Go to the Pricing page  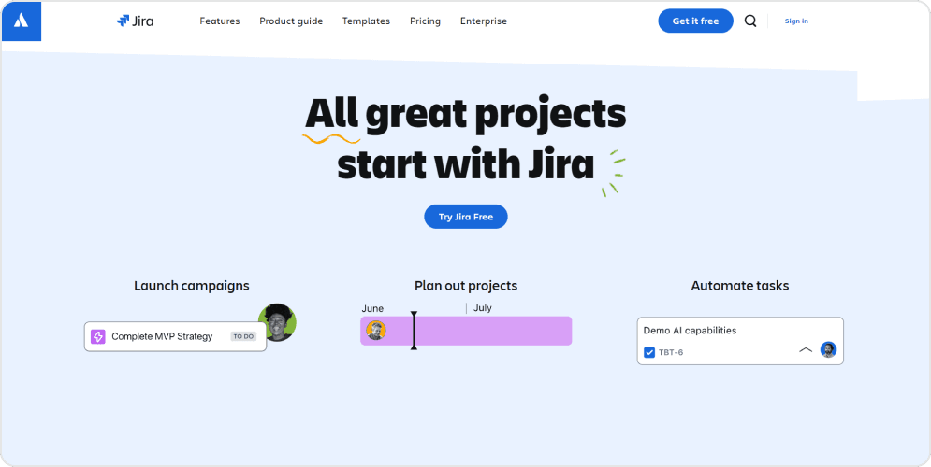(425, 21)
